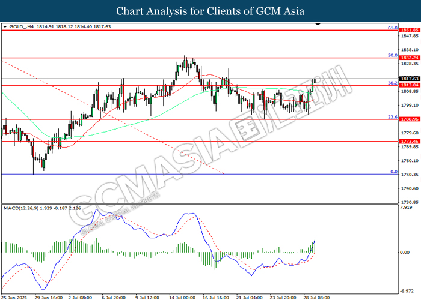Click the red 1773.45 price label
421x300 pixels.
410,142
